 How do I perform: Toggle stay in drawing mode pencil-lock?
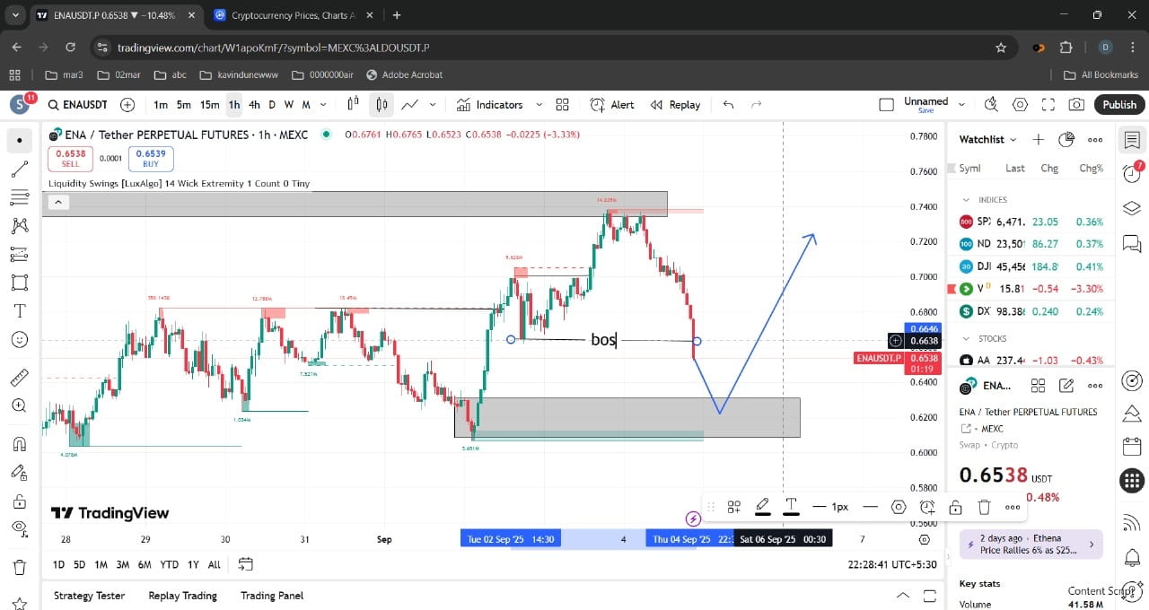(20, 472)
